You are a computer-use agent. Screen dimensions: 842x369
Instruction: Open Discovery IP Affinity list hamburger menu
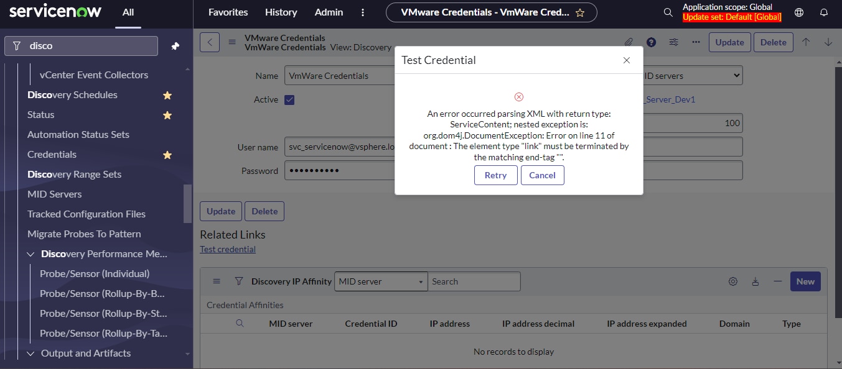pos(217,281)
